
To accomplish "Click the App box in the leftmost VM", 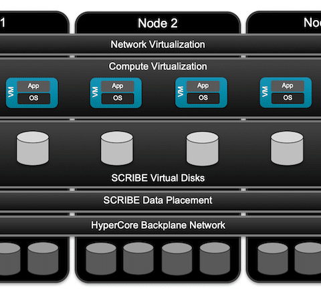I will [x=33, y=86].
